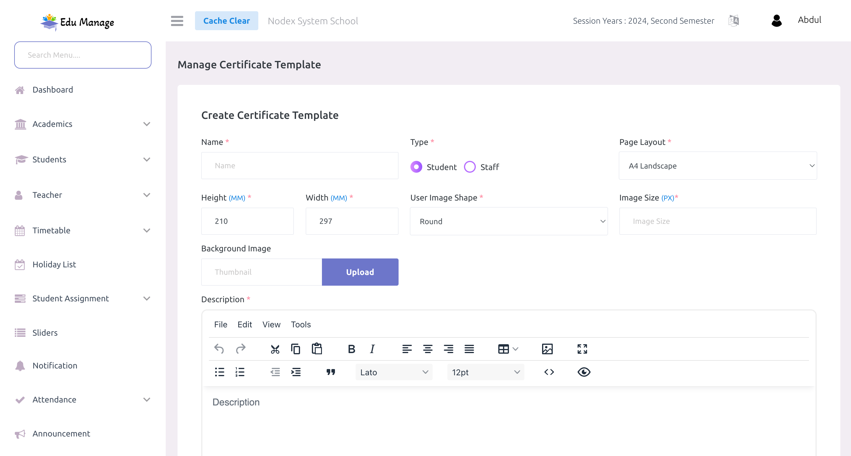This screenshot has height=456, width=851.
Task: Open the Page Layout dropdown
Action: pos(718,165)
